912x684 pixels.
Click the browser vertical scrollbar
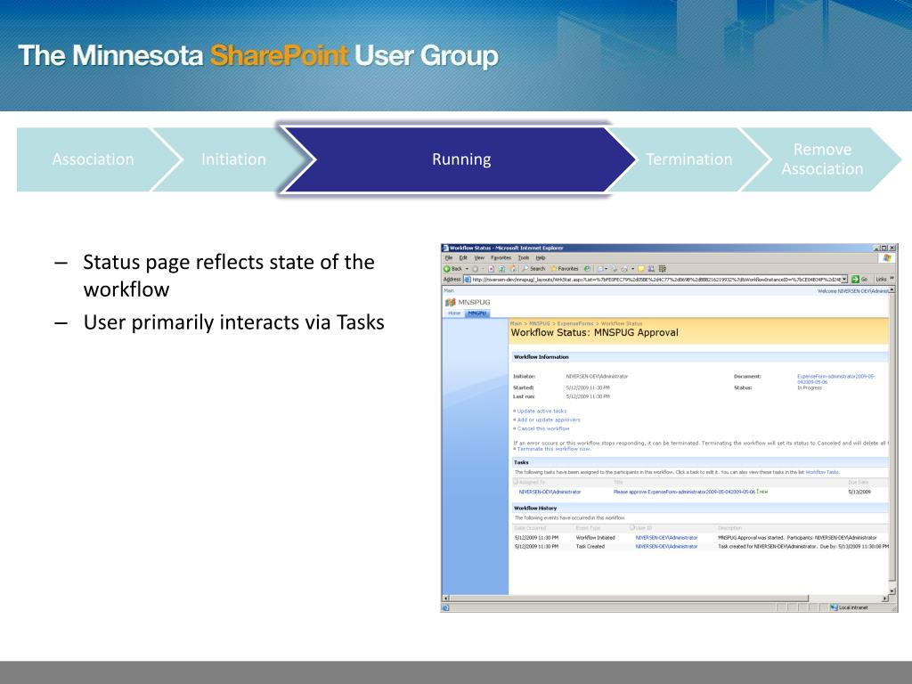(892, 439)
